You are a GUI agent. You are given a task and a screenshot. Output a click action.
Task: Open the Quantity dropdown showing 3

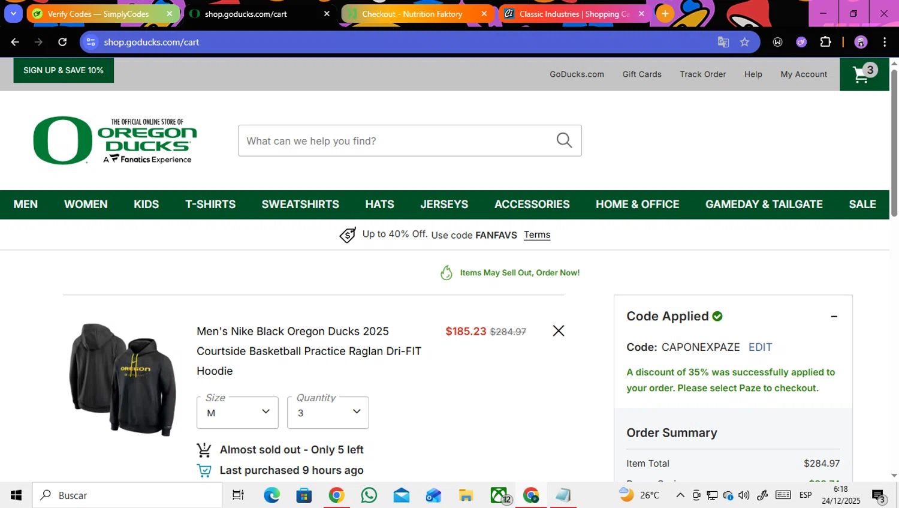(x=328, y=413)
